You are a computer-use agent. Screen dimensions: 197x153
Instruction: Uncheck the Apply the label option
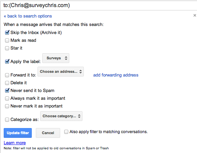tap(7, 62)
